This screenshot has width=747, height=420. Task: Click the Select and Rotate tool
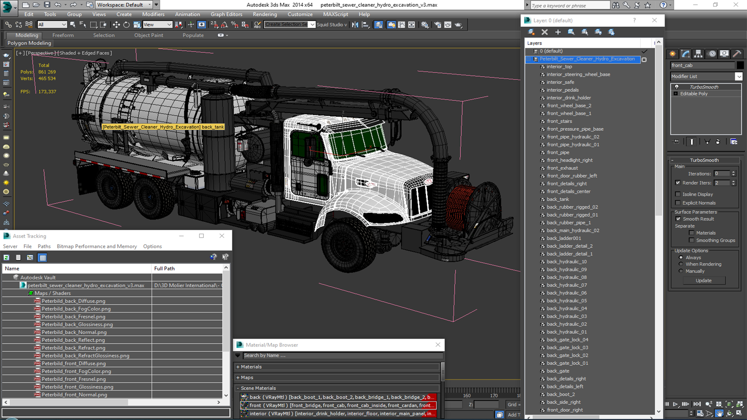click(126, 24)
